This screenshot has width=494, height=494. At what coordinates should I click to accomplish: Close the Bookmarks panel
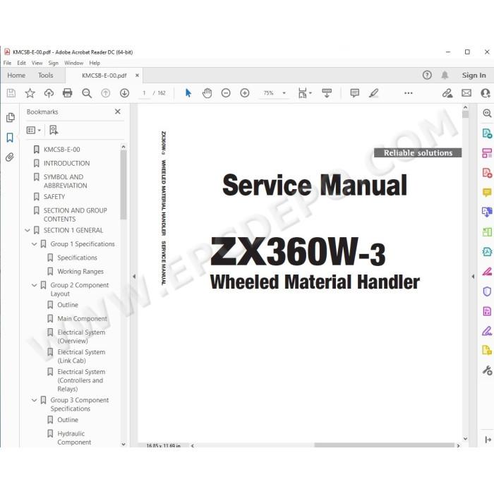point(118,112)
